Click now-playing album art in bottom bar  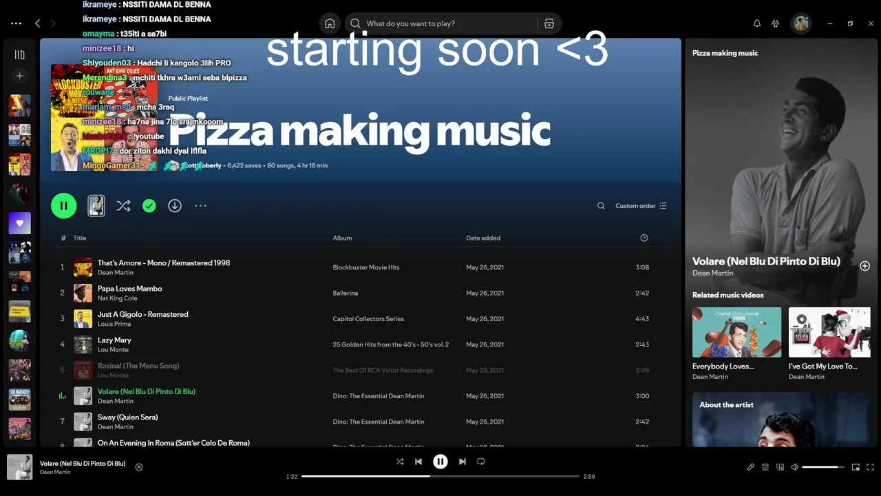coord(19,467)
